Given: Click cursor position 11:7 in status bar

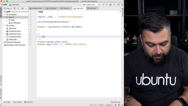Looking at the screenshot, I should pos(91,105).
